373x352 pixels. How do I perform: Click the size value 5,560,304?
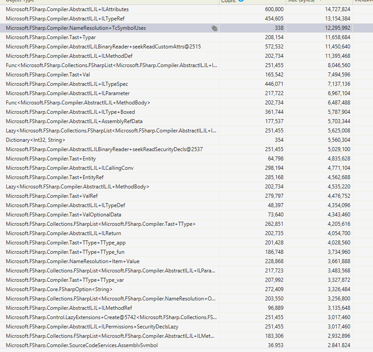339,140
